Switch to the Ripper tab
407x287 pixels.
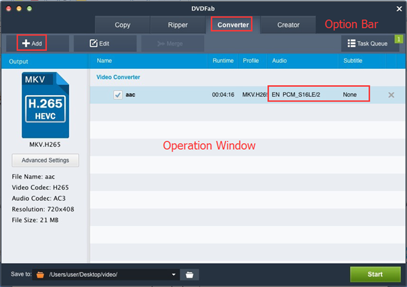tap(178, 25)
